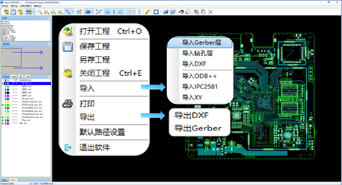Toggle visibility checkbox for BodyOutline layer
This screenshot has height=185, width=342.
3,80
